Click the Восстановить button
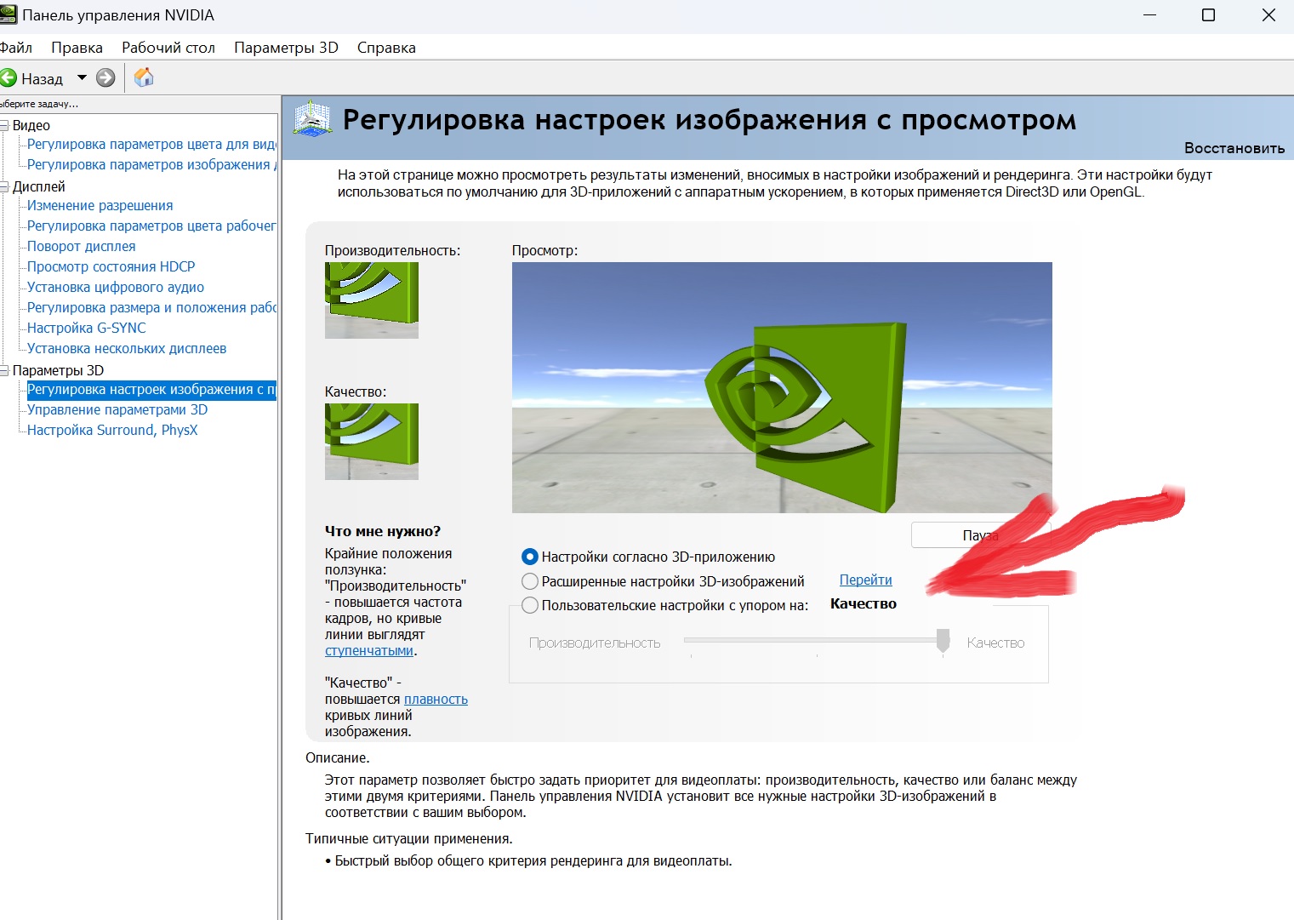 tap(1234, 148)
